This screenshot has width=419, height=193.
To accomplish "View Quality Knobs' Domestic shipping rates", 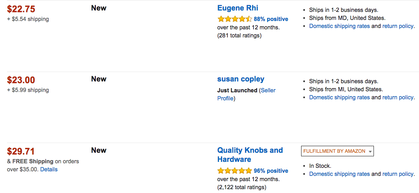I will tap(339, 174).
